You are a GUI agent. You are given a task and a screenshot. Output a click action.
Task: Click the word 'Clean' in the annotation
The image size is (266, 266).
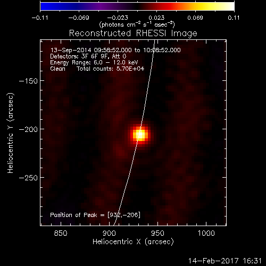tap(57, 69)
